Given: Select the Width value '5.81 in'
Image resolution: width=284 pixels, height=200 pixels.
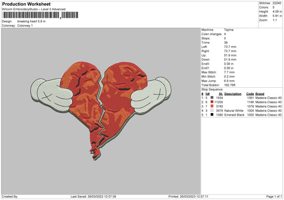Looking at the screenshot, I should click(x=277, y=16).
